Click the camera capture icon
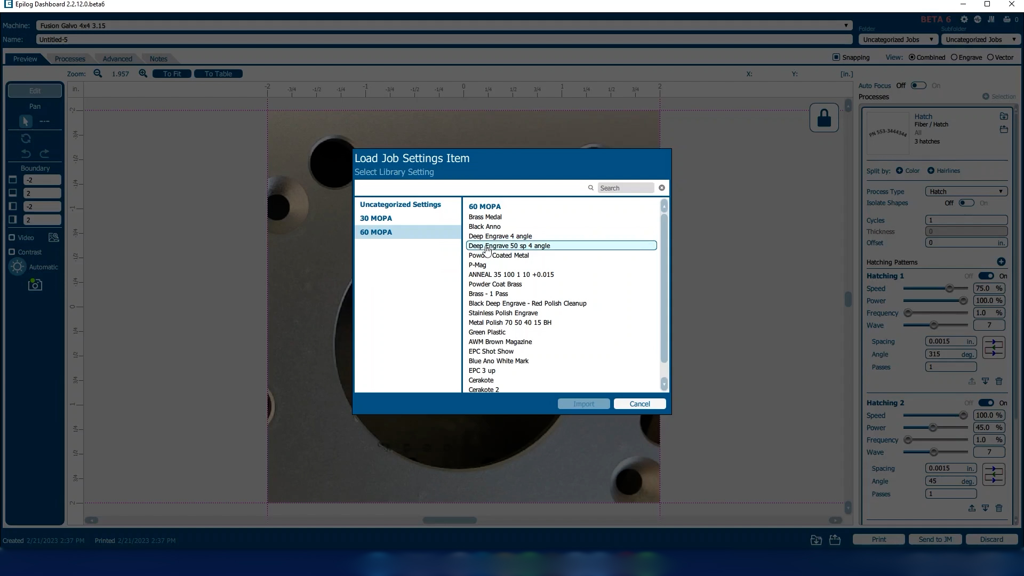1024x576 pixels. [x=35, y=285]
